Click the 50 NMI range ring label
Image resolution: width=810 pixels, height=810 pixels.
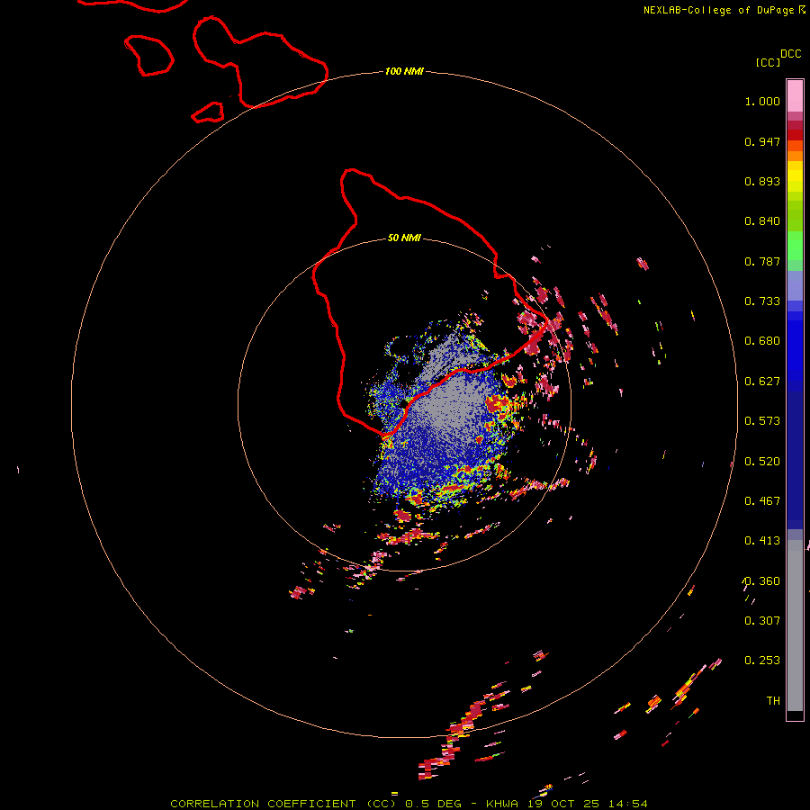tap(404, 238)
